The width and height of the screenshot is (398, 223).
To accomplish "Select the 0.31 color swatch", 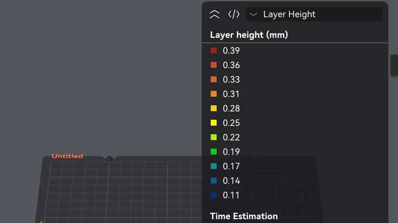I will click(214, 94).
